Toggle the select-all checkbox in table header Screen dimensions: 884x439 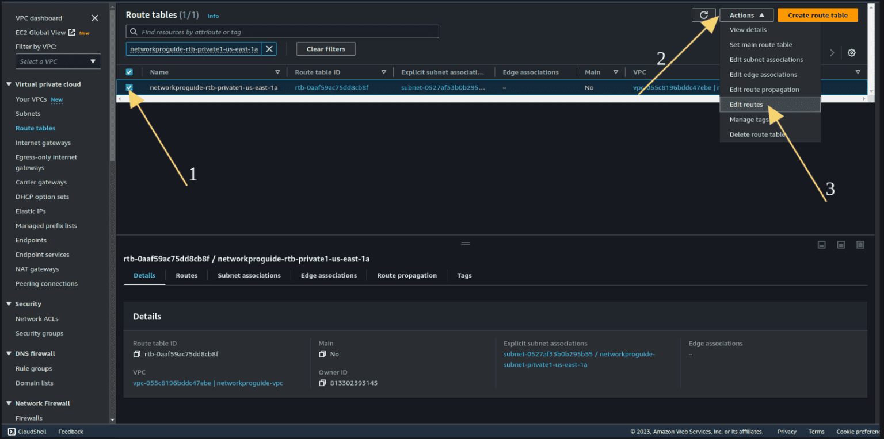[x=129, y=72]
